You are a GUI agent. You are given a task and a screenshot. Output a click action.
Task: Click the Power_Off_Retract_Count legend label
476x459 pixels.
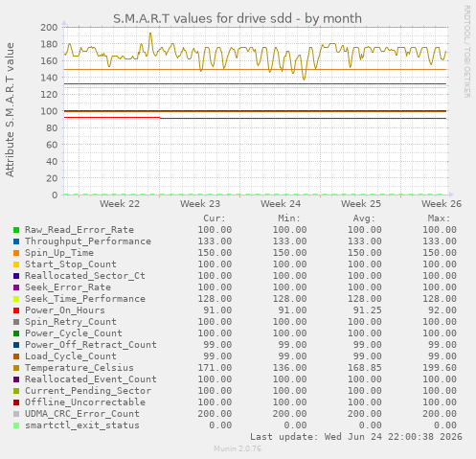91,345
